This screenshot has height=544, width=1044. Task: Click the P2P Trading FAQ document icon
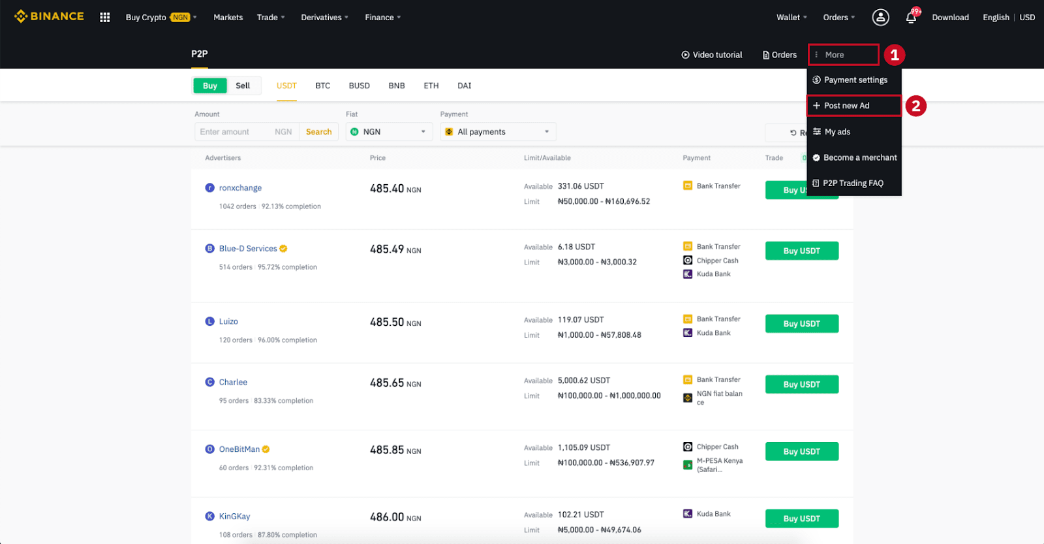point(816,183)
